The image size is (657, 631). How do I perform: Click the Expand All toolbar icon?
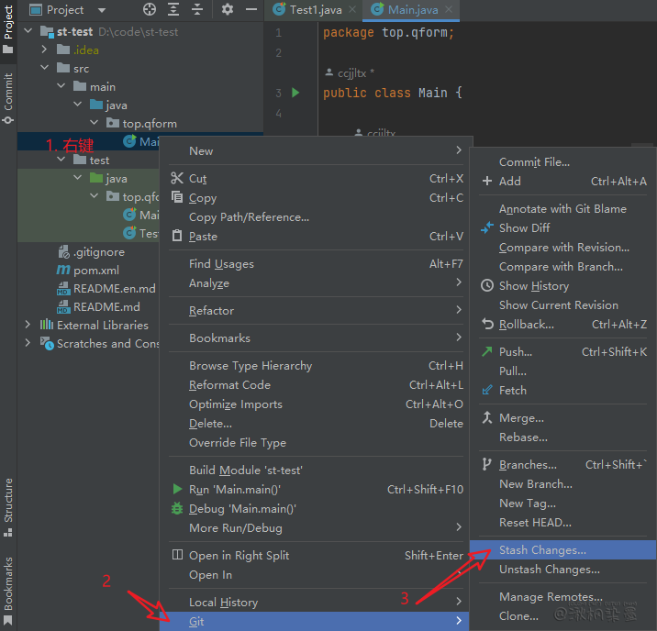[x=175, y=10]
